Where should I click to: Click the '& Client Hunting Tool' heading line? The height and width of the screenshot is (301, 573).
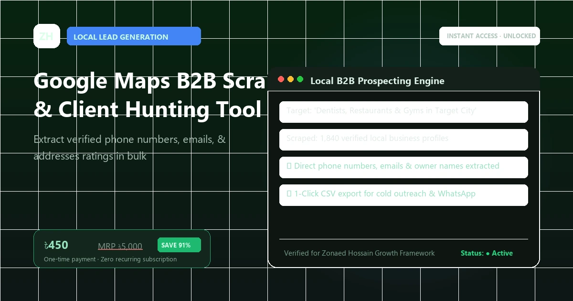(x=148, y=109)
